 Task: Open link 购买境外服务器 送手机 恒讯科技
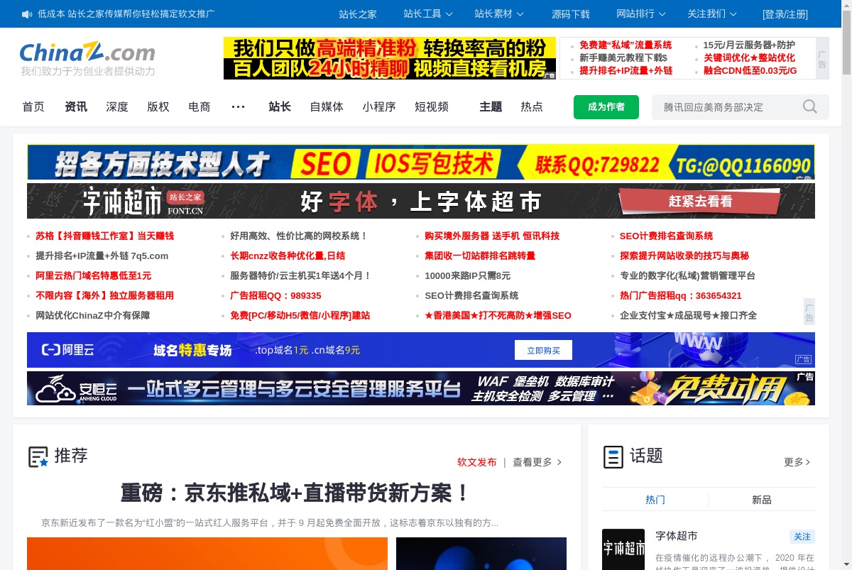492,236
